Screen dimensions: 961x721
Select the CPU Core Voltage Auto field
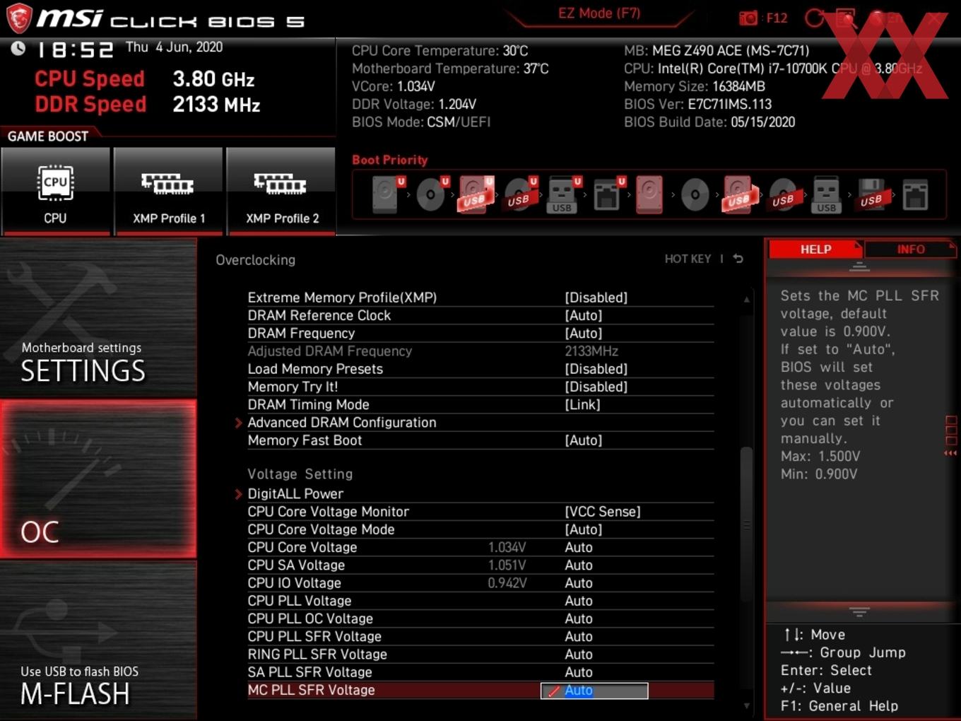pos(579,547)
